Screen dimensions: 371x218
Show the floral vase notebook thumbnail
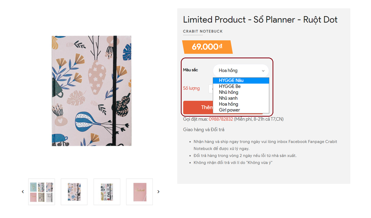coord(74,192)
